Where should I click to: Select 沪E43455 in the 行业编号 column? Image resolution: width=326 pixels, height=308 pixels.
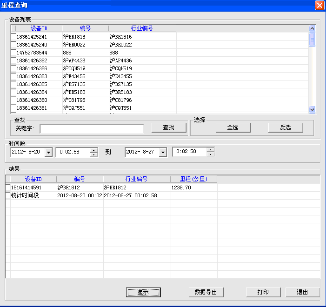click(121, 76)
